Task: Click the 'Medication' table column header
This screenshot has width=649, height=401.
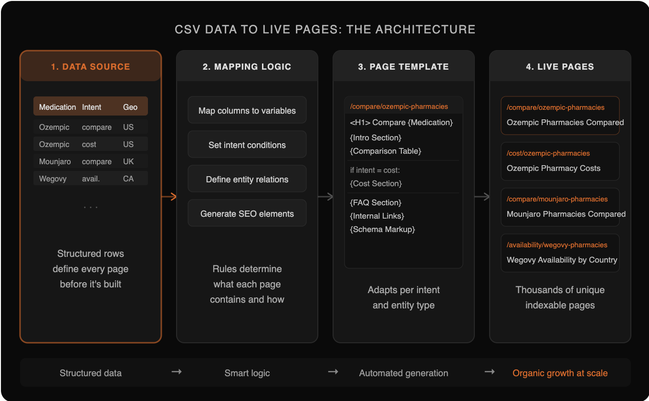Action: 57,107
